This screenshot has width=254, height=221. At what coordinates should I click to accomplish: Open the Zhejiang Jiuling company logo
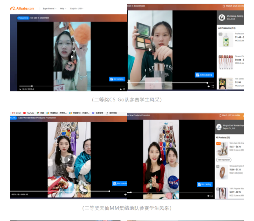point(222,17)
